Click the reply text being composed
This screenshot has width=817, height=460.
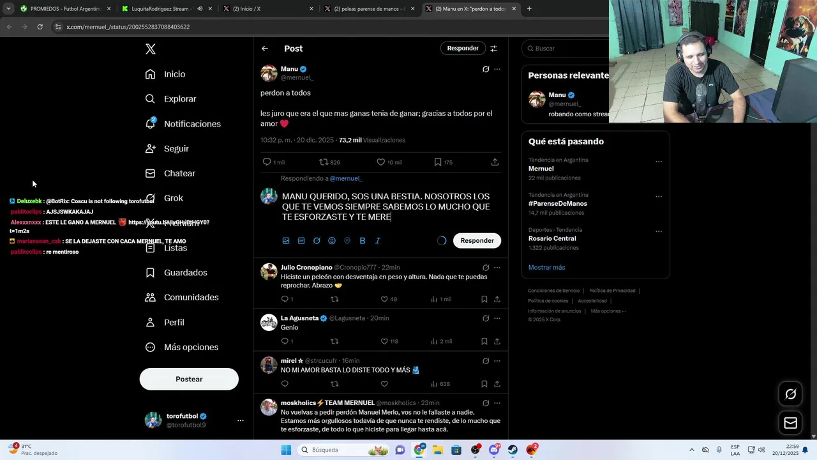386,206
